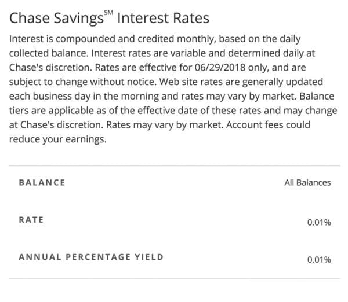This screenshot has height=302, width=348.
Task: Click the text reduce your earnings
Action: coord(57,139)
